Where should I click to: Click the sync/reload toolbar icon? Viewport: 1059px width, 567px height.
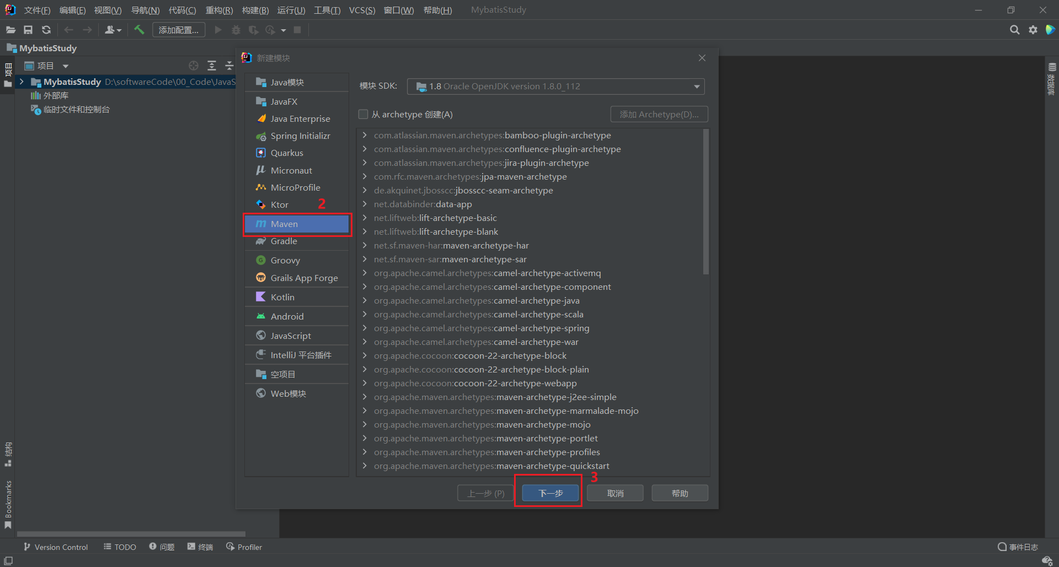[46, 30]
